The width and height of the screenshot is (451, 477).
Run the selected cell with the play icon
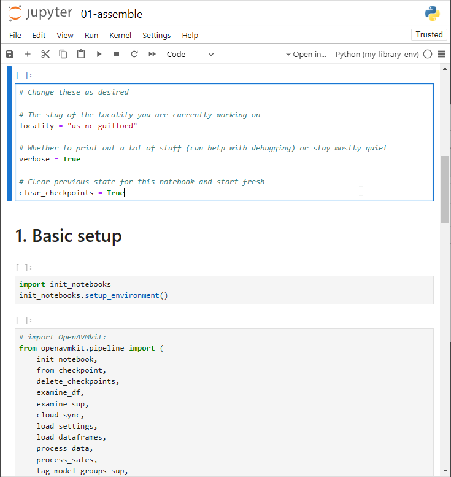99,54
